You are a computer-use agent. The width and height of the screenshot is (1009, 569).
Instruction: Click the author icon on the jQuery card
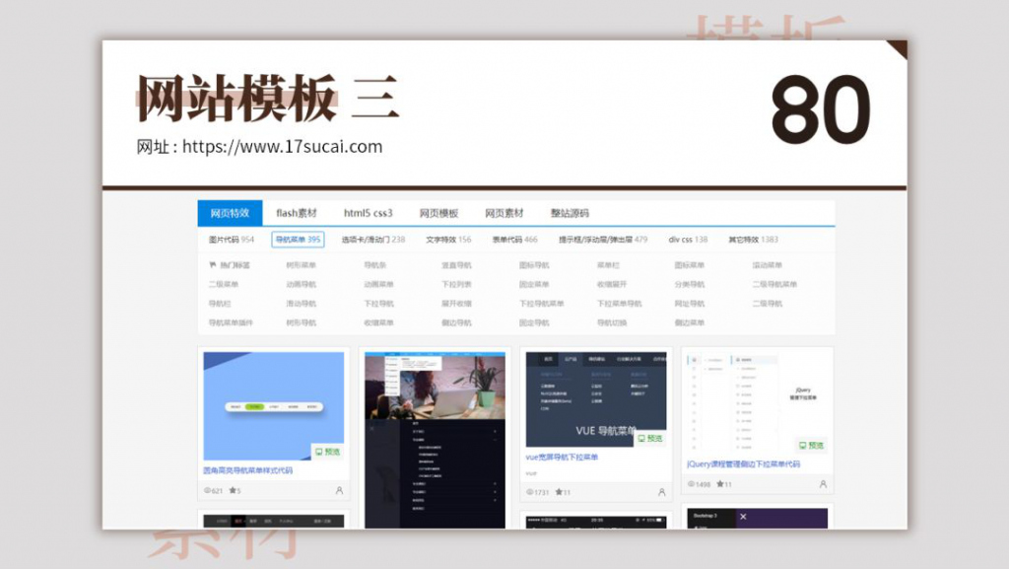tap(822, 484)
